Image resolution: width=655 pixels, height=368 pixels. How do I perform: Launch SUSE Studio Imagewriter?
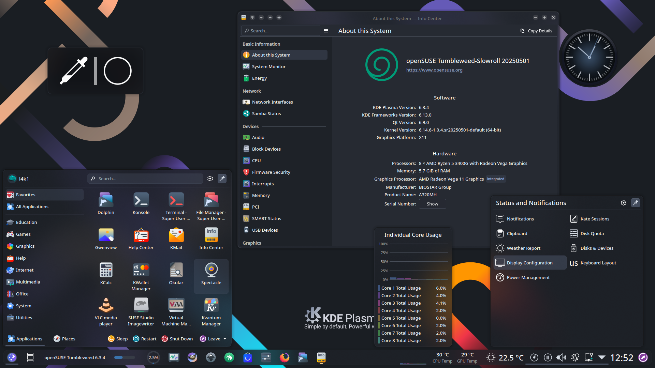click(x=141, y=312)
